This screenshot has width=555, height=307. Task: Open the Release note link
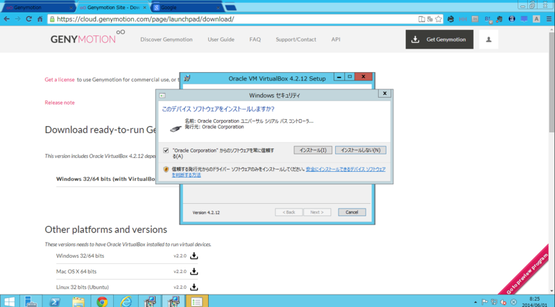click(60, 103)
